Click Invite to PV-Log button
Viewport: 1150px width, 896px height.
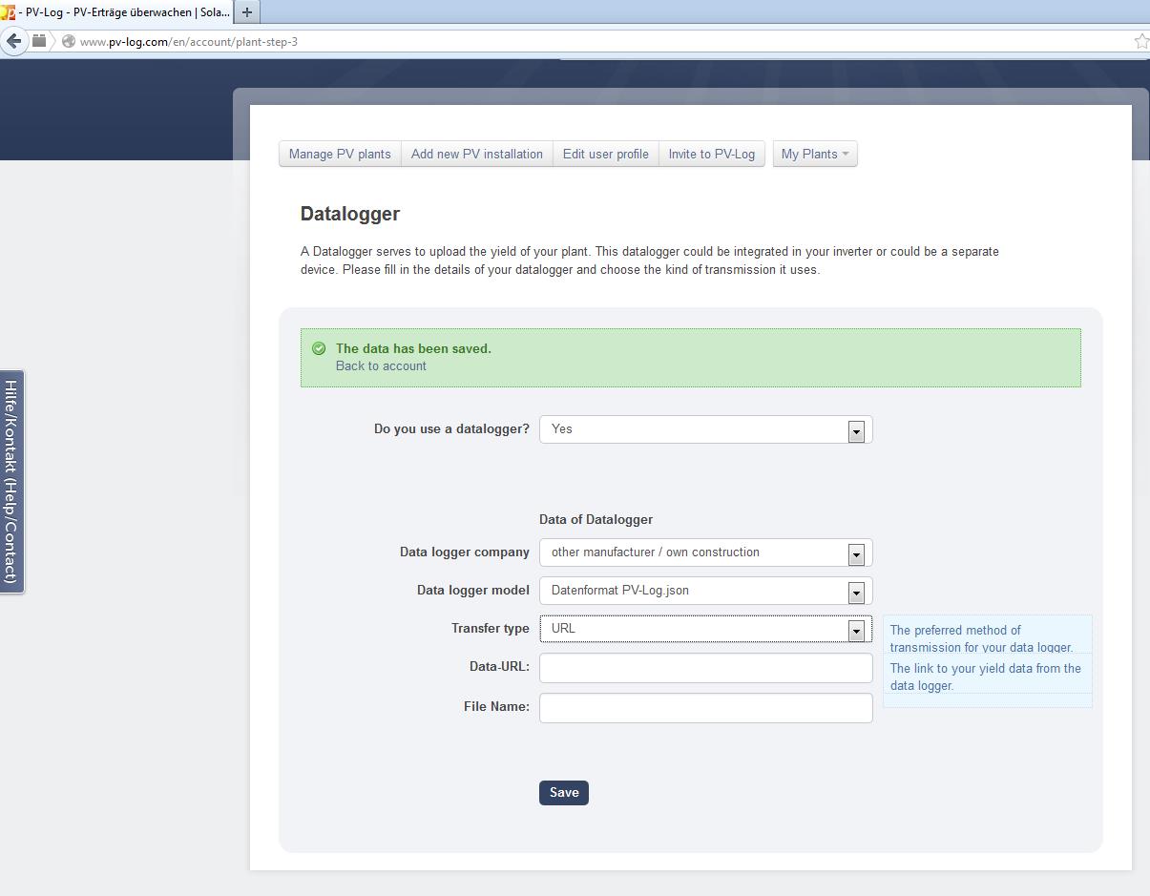pyautogui.click(x=711, y=154)
